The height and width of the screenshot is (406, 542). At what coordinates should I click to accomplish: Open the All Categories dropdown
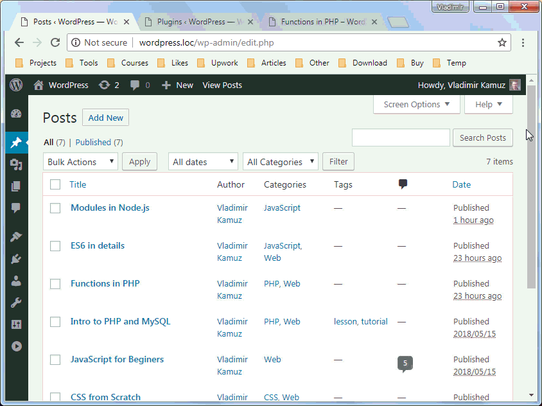[x=281, y=161]
